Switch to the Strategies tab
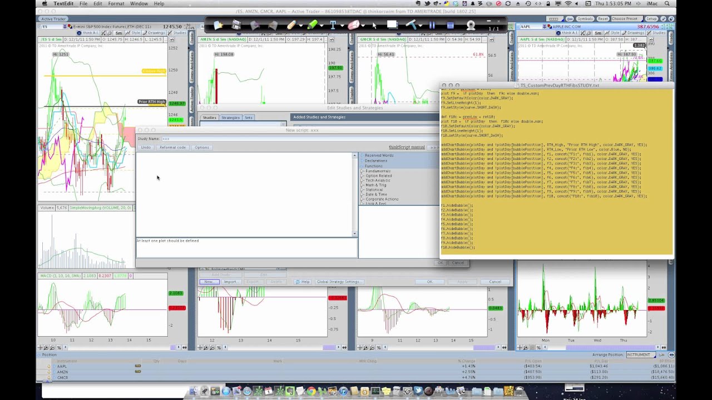 230,117
